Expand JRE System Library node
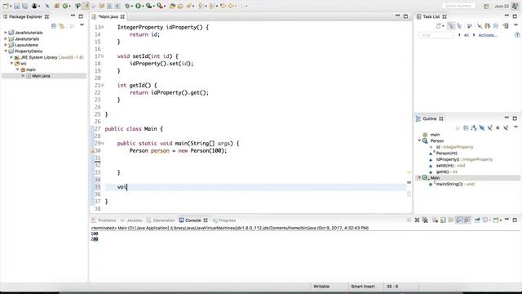This screenshot has height=294, width=522. coord(11,57)
